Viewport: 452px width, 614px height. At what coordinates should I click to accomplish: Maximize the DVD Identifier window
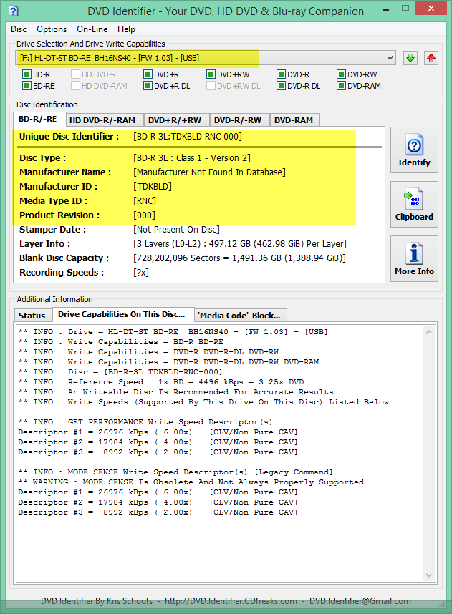click(405, 9)
